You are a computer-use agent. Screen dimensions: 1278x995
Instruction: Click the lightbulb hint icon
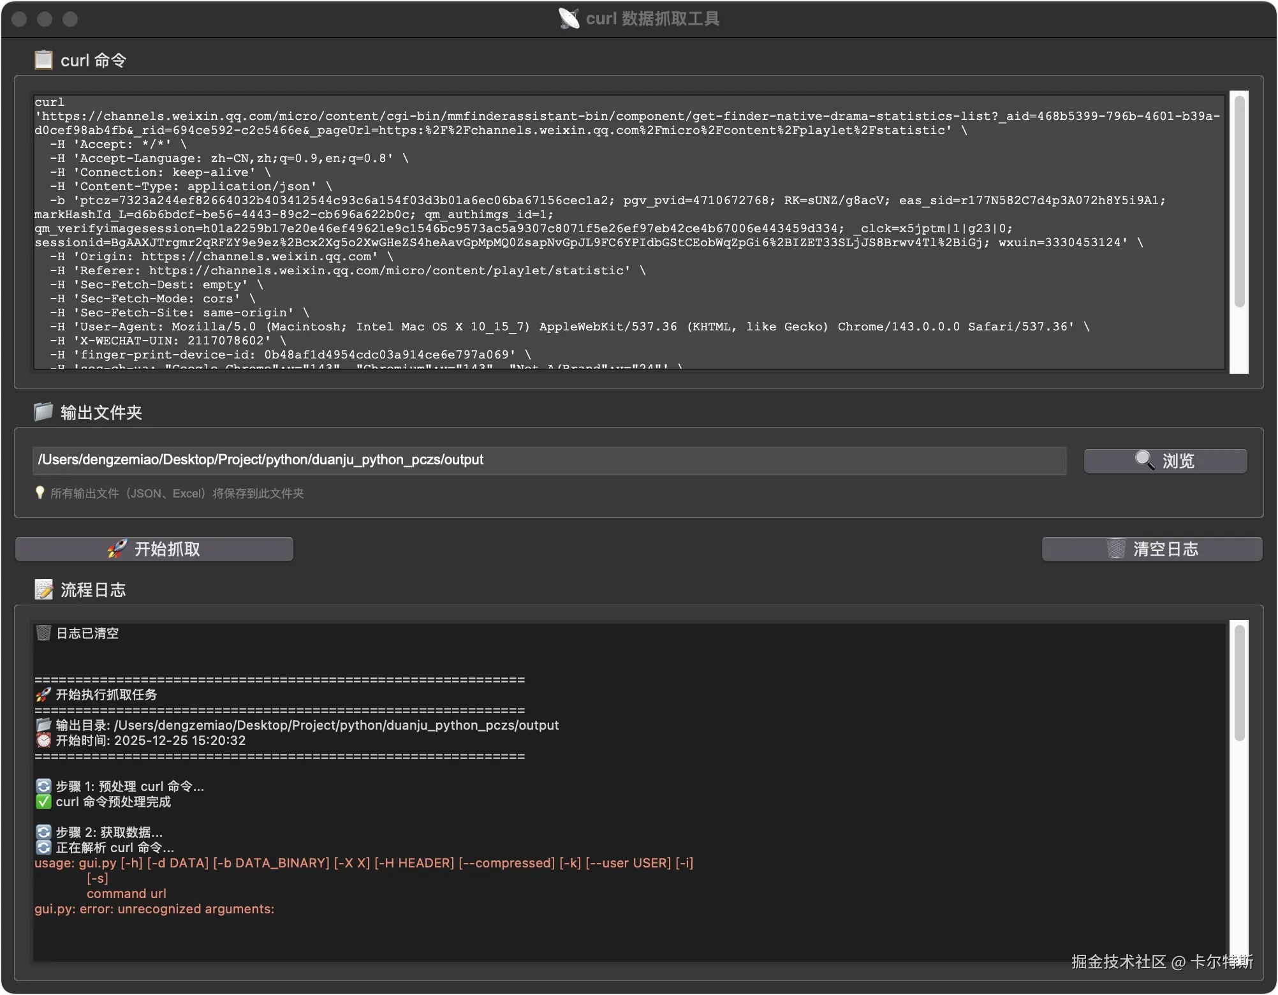pyautogui.click(x=40, y=493)
